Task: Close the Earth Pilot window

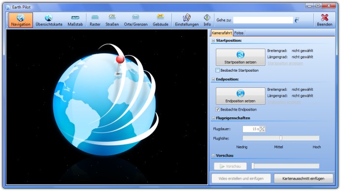Action: point(329,6)
